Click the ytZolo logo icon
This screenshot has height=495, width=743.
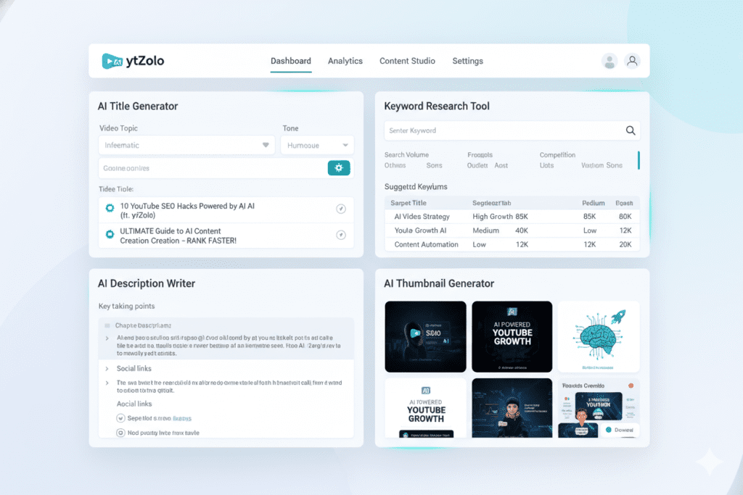coord(112,62)
